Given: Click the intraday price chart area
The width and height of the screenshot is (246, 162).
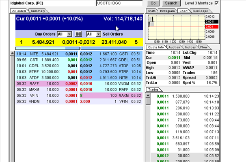Looking at the screenshot, I should [177, 28].
